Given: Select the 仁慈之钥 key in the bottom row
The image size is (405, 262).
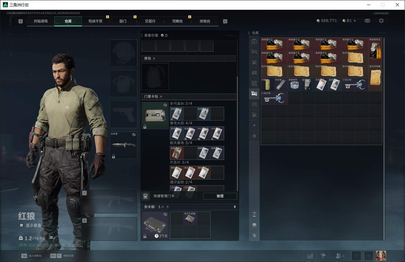Looking at the screenshot, I should click(x=275, y=98).
